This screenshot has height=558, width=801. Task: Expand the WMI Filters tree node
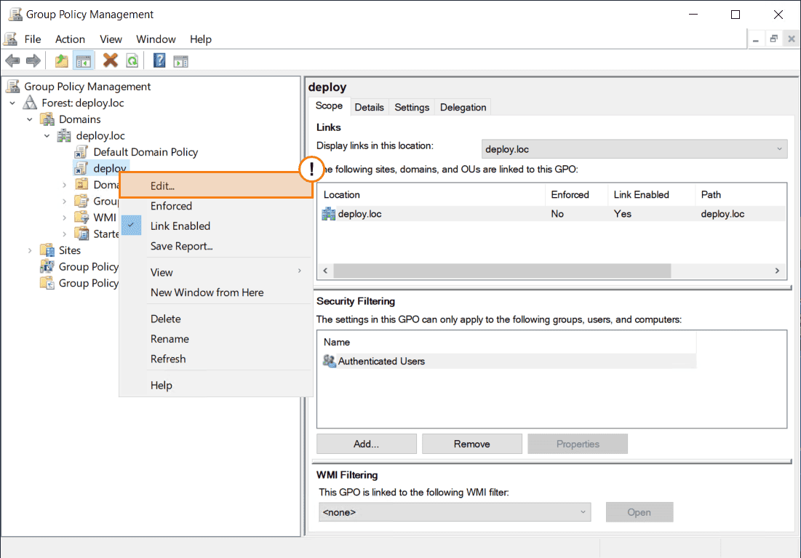click(64, 218)
